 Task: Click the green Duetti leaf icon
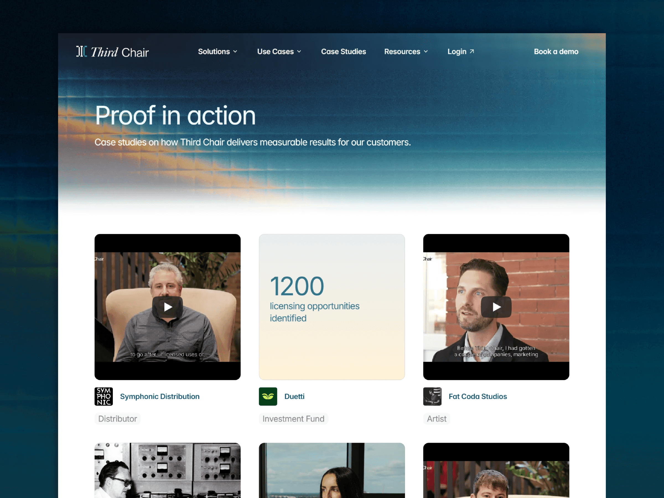[268, 396]
